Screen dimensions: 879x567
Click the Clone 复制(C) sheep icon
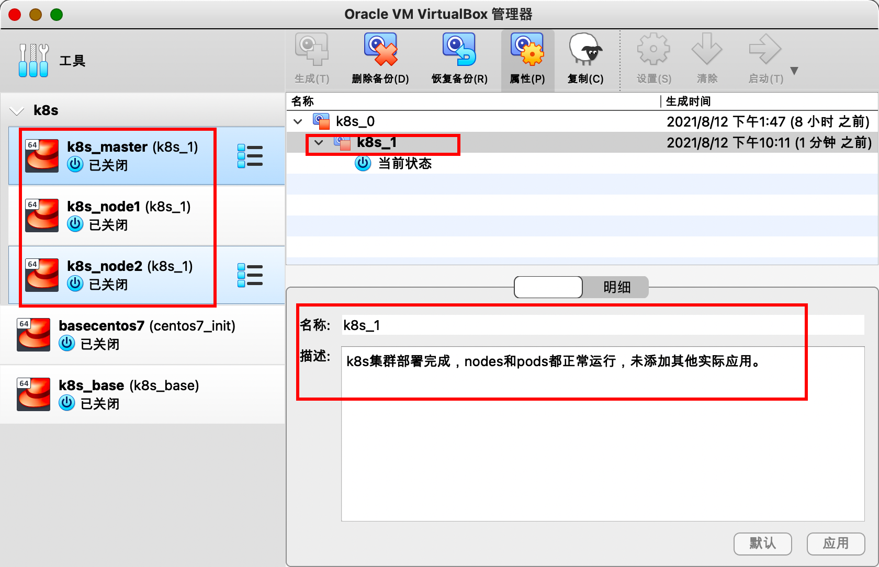[x=585, y=50]
